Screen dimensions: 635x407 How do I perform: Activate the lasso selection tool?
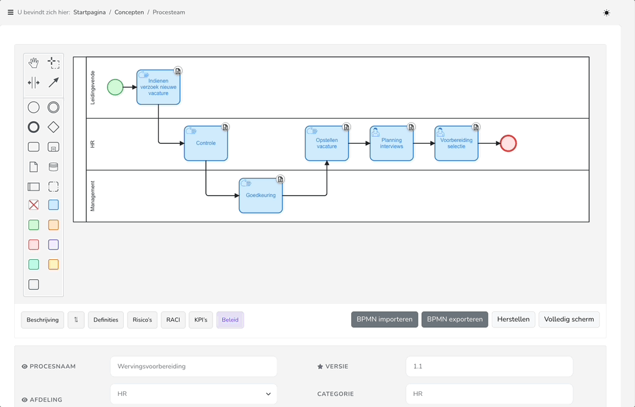(x=54, y=63)
